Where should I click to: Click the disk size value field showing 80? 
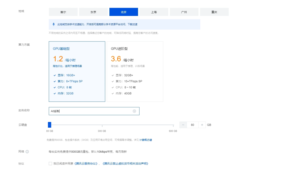193,125
